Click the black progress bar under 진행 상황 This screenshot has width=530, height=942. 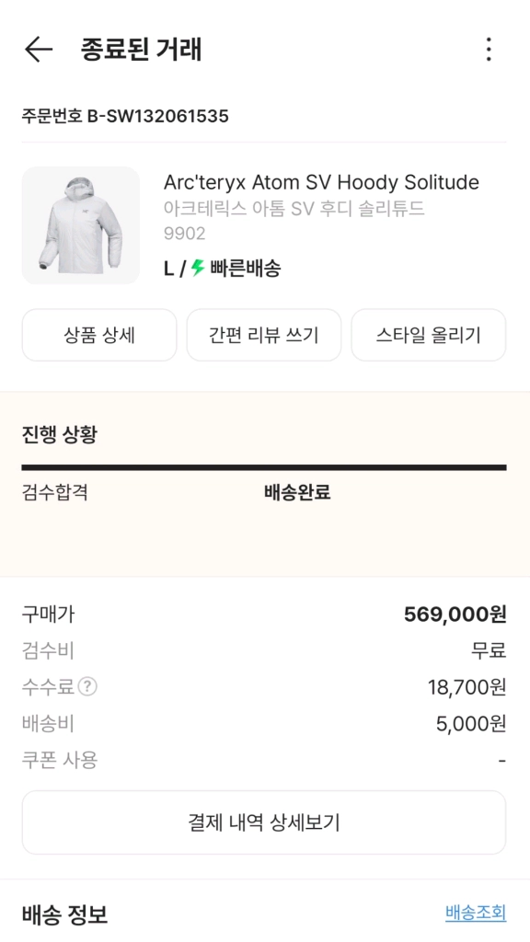[x=264, y=467]
